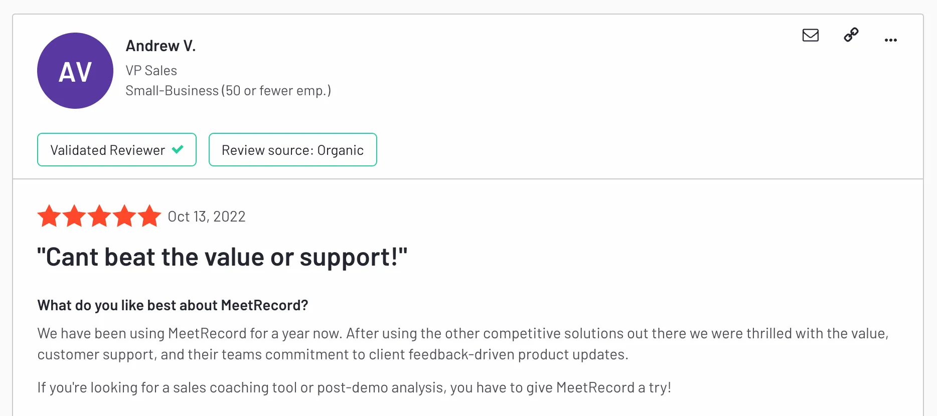Click the "What do you like best about MeetRecord?" heading
This screenshot has width=937, height=416.
(173, 305)
